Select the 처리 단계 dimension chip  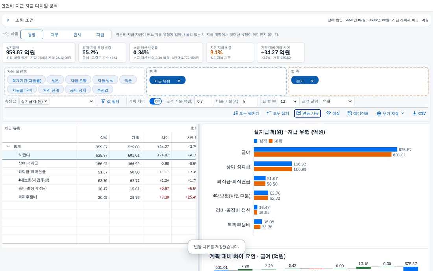tap(51, 90)
